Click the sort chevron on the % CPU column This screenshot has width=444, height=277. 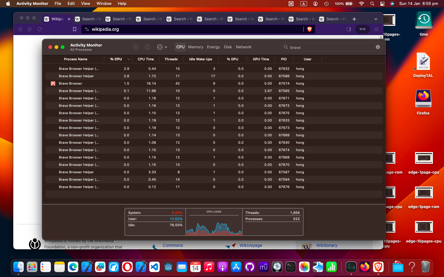point(129,59)
